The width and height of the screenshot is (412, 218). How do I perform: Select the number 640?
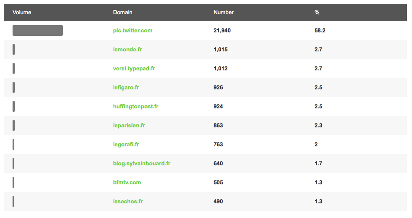[x=218, y=164]
